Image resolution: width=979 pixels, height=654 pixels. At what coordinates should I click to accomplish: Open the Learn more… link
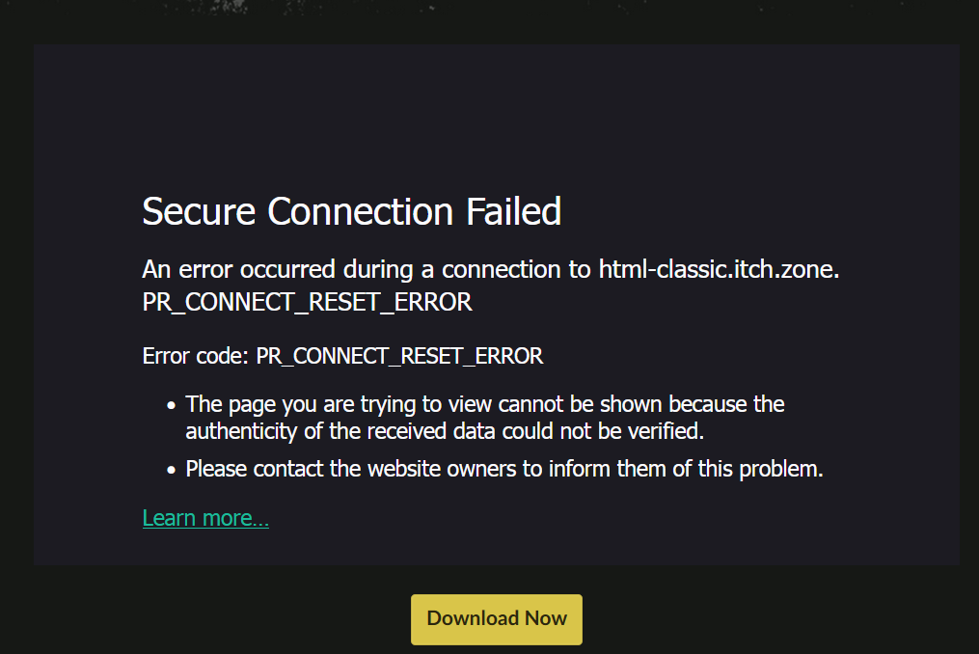point(205,518)
